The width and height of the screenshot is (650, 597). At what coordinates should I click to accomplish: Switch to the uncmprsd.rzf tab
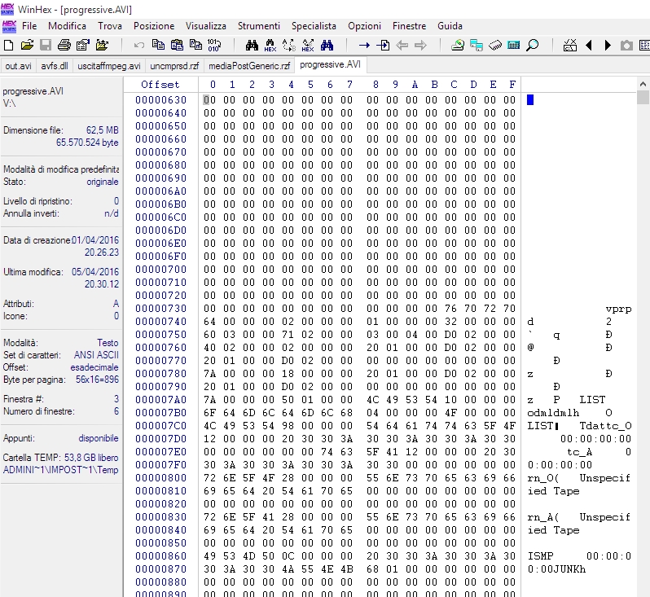tap(174, 66)
